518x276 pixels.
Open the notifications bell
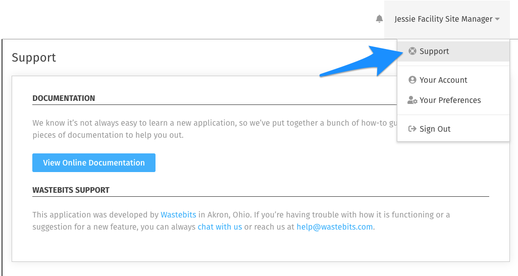tap(379, 19)
